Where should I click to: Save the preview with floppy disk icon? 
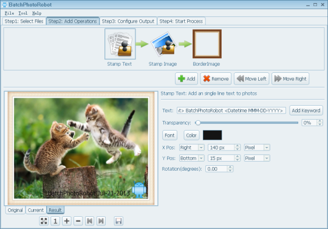pos(118,221)
